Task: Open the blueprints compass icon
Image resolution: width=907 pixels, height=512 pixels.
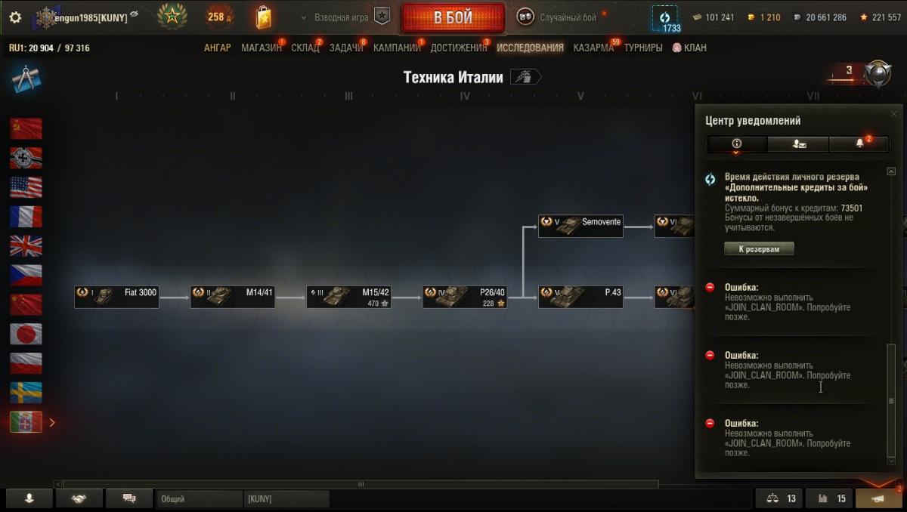Action: click(26, 79)
